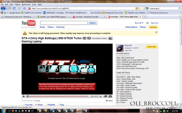
Task: Switch to the YouTube - Broadcast Yourself tab
Action: pyautogui.click(x=89, y=17)
